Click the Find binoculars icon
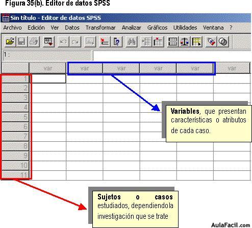This screenshot has width=252, height=228. [131, 41]
